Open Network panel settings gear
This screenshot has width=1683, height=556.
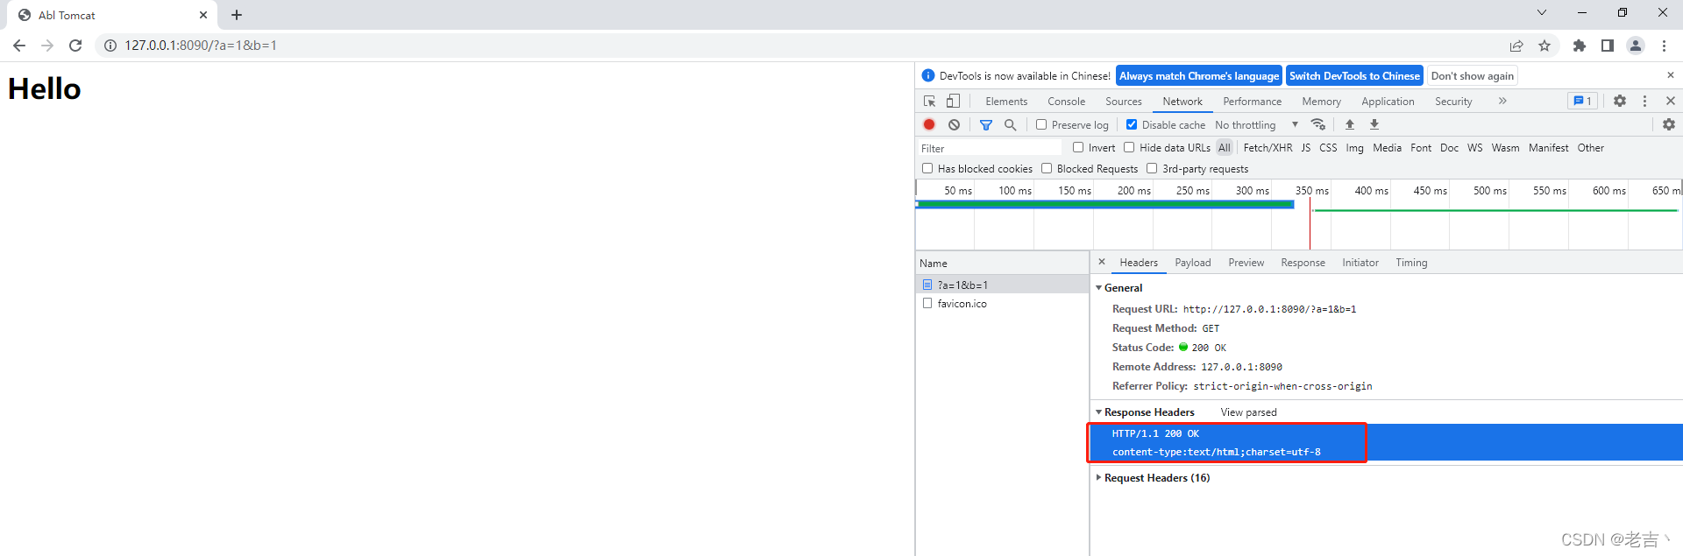point(1669,125)
